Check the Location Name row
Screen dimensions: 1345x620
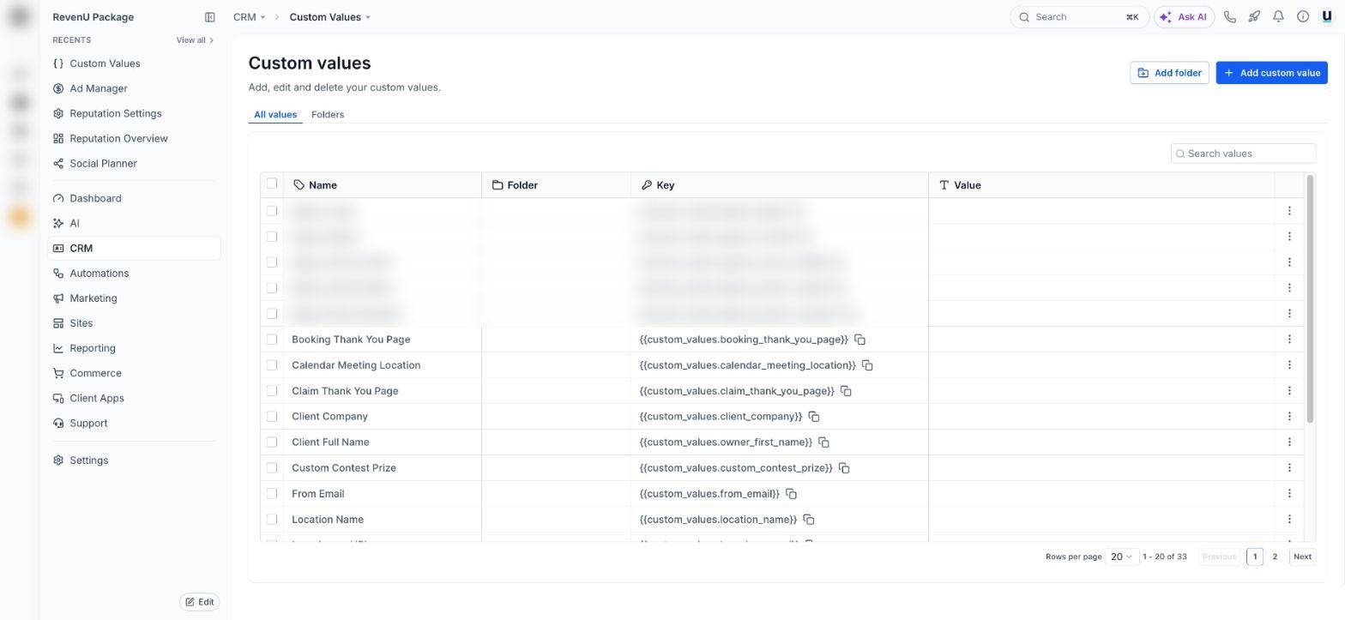[272, 520]
